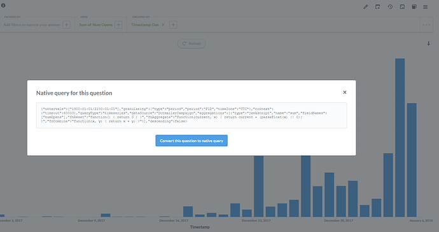
Task: Click the pencil edit icon
Action: [x=365, y=7]
